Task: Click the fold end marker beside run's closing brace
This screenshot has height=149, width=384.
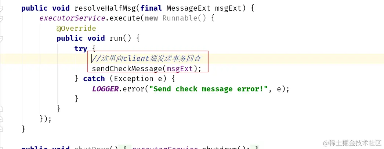Action: point(1,109)
